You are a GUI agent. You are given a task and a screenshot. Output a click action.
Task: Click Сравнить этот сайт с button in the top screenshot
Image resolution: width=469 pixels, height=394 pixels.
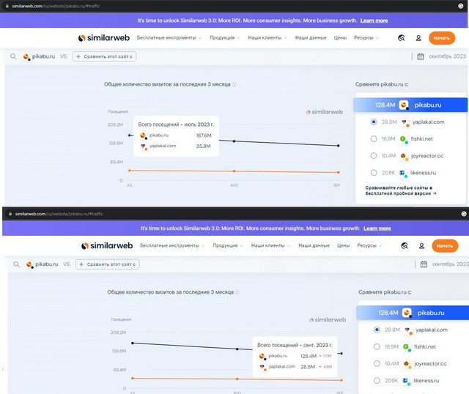point(104,56)
